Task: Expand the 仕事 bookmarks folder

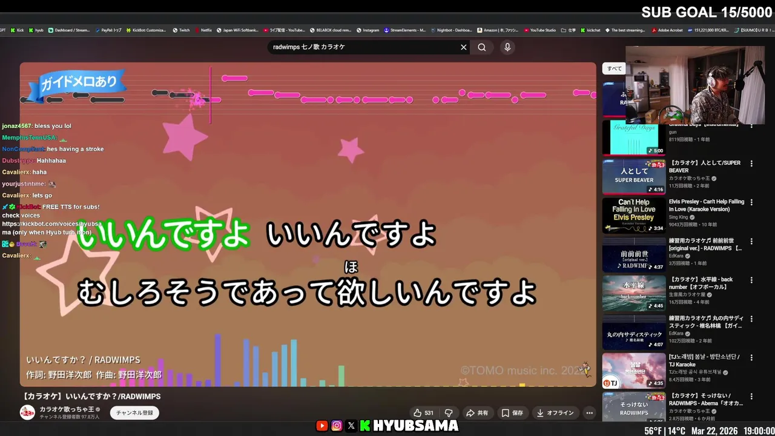Action: (569, 30)
